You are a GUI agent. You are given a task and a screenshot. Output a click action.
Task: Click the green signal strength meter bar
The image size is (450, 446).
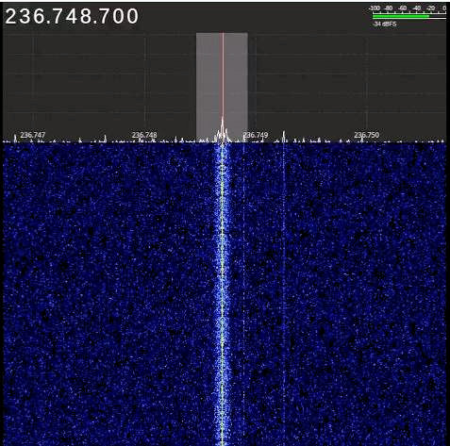tap(401, 16)
